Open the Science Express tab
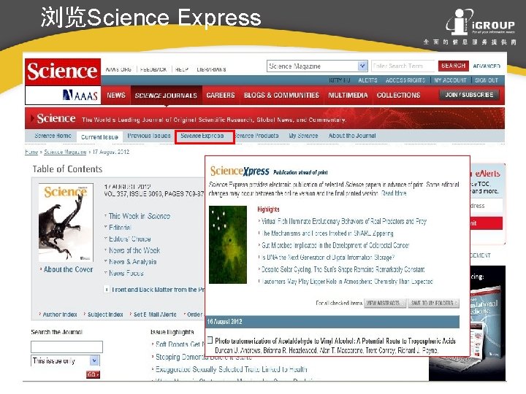Screen dimensions: 526x394 point(202,136)
